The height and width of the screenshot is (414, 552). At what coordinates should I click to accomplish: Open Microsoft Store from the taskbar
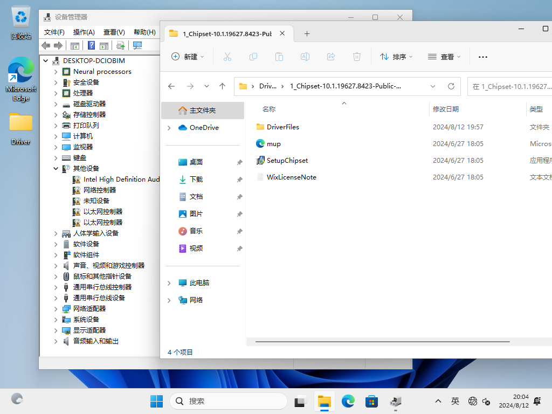point(371,401)
